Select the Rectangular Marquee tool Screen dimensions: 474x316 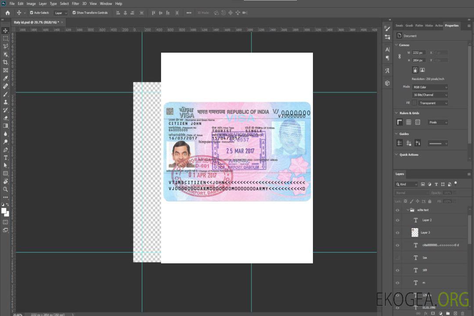point(5,39)
